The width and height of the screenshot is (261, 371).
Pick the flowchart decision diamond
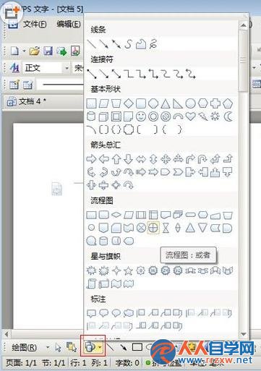[x=116, y=215]
